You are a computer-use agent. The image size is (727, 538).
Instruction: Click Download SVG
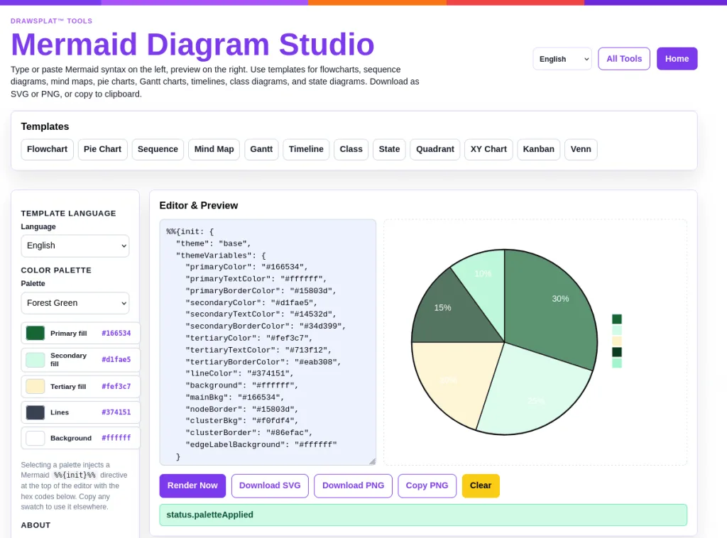click(x=270, y=485)
